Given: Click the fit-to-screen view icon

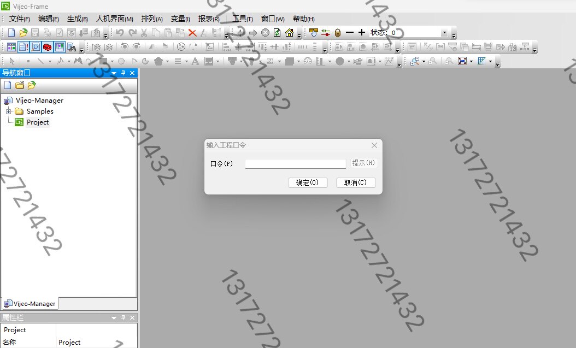Looking at the screenshot, I should coord(462,61).
